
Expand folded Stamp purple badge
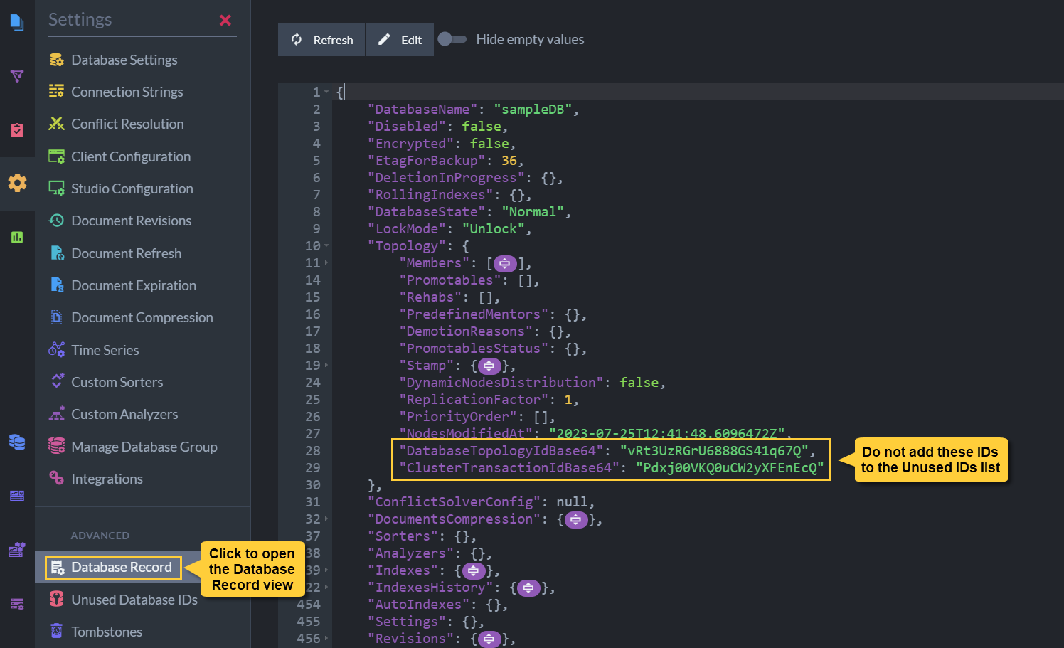pos(489,366)
